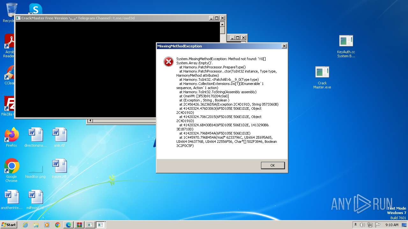Image resolution: width=408 pixels, height=229 pixels.
Task: Open the Crack Master.exe desktop icon
Action: click(322, 77)
